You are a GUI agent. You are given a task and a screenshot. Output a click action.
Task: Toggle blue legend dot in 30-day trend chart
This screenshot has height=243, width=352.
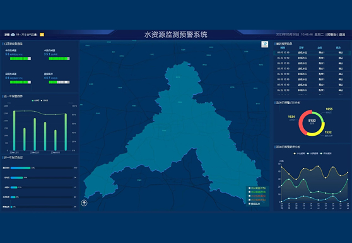(x=308, y=153)
